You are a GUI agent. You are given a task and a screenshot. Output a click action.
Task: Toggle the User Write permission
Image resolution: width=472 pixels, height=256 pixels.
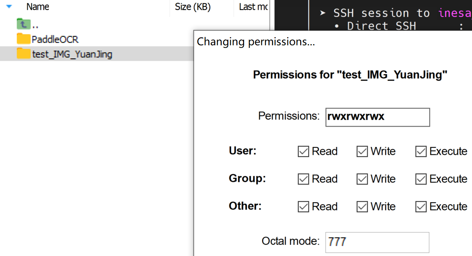362,152
